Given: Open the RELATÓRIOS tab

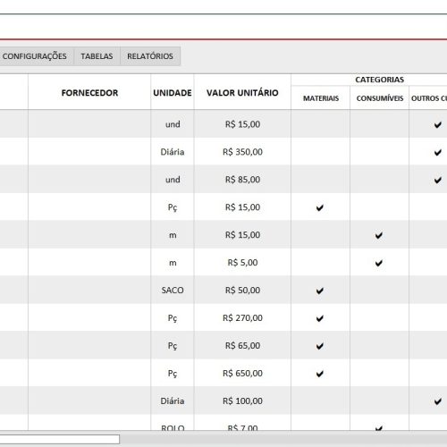Looking at the screenshot, I should [150, 56].
